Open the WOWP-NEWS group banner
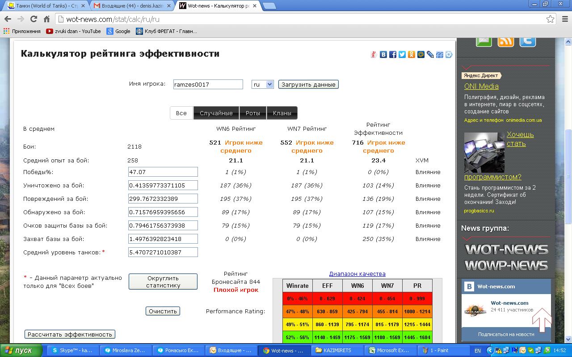572x357 pixels. tap(507, 265)
